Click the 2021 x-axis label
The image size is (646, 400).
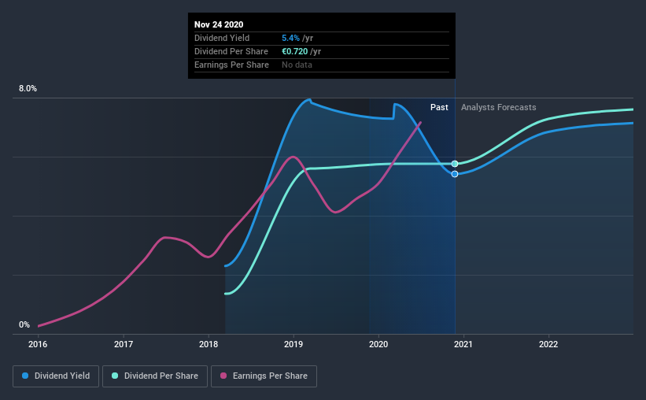(x=463, y=344)
